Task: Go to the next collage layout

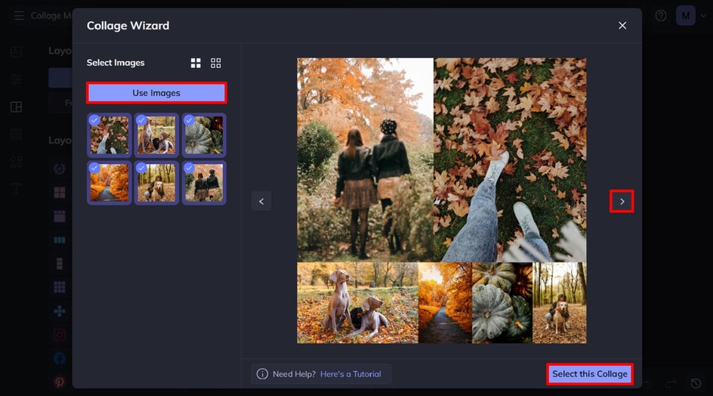Action: point(622,201)
